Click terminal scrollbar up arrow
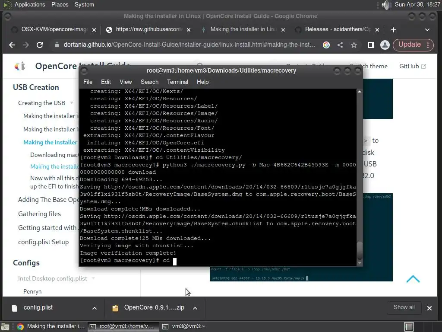Viewport: 442px width, 332px height. pyautogui.click(x=360, y=92)
